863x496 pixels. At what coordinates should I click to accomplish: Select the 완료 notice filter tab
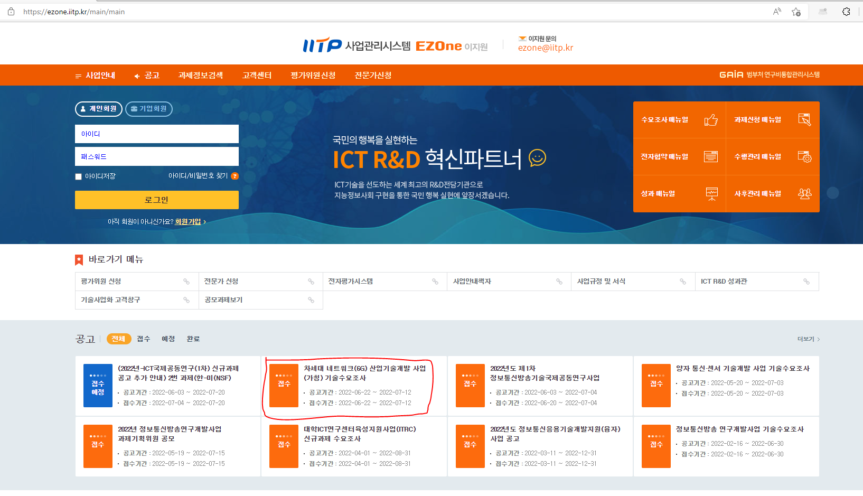coord(193,339)
